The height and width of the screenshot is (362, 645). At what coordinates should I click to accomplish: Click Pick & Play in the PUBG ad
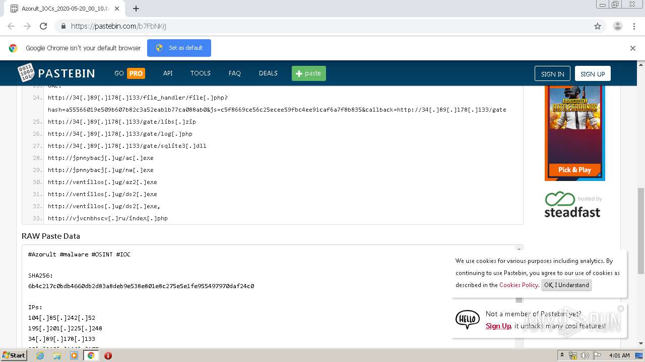(574, 169)
